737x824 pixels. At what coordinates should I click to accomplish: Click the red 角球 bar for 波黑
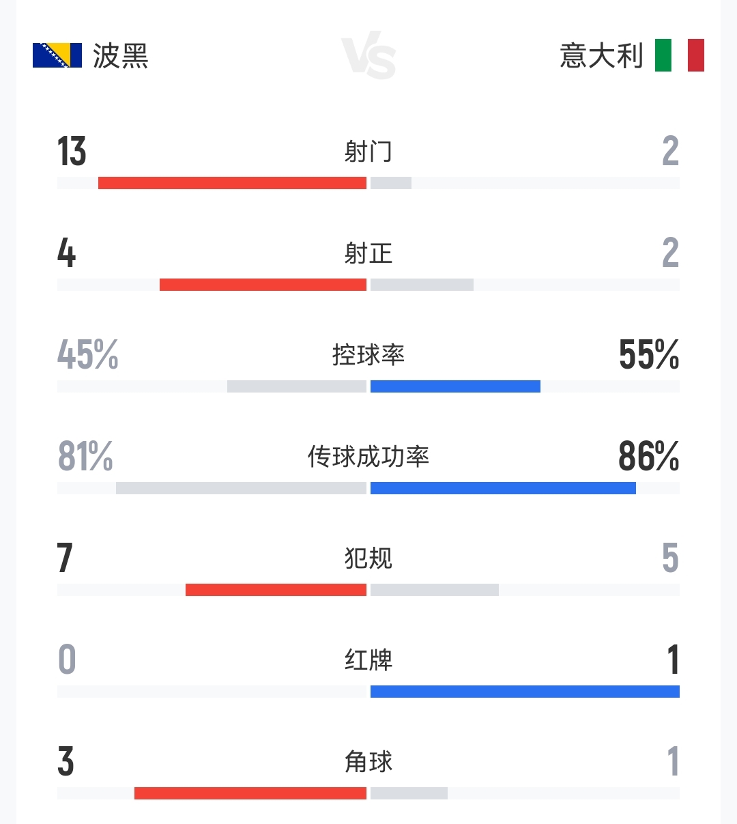(250, 793)
